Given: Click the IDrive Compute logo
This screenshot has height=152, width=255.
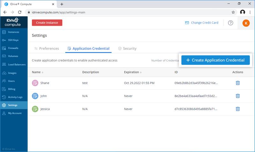Looking at the screenshot, I should coord(13,22).
